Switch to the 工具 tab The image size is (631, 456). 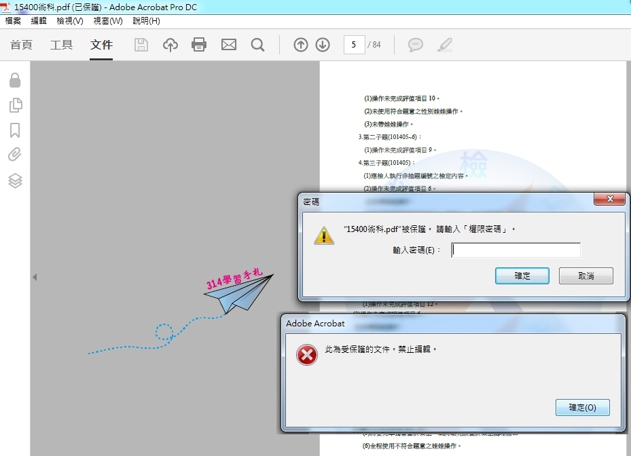61,45
